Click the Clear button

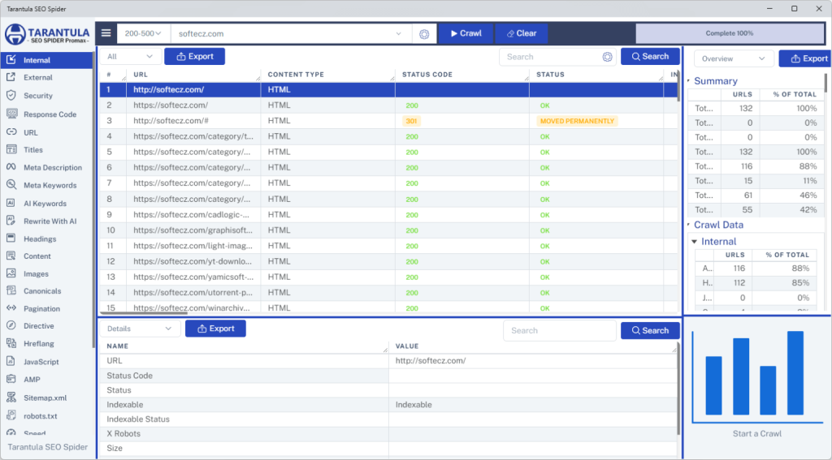pyautogui.click(x=522, y=33)
